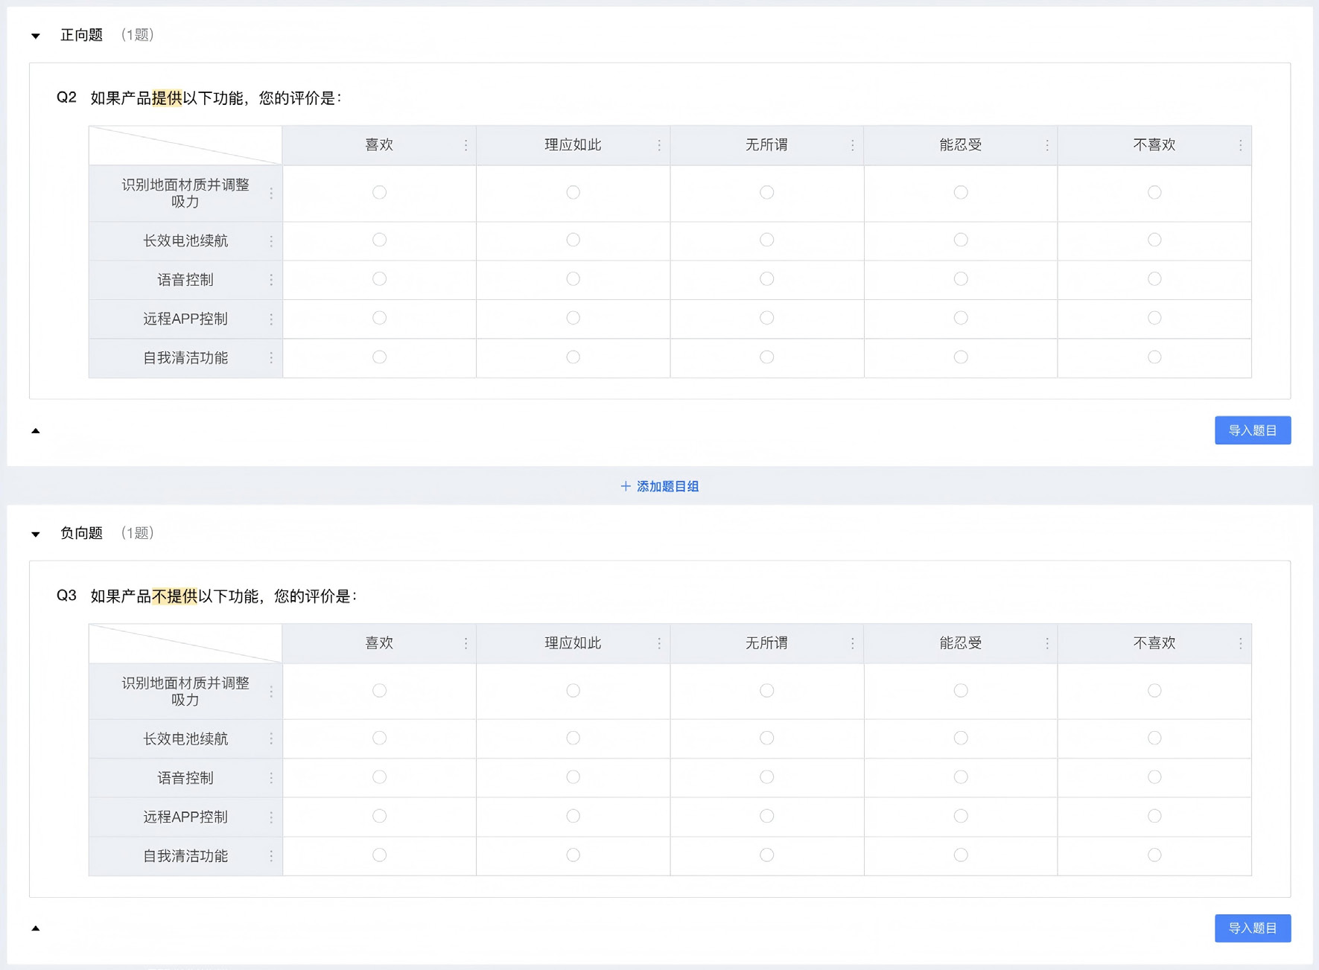Screen dimensions: 1319x970
Task: Open row menu for Q3 自我清洁功能
Action: pos(271,856)
